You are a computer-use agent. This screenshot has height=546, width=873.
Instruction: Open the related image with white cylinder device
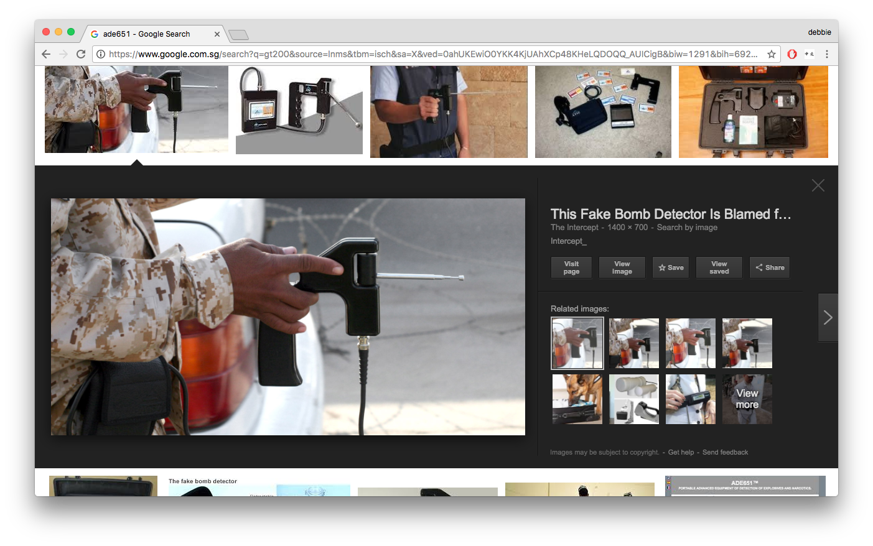click(634, 399)
